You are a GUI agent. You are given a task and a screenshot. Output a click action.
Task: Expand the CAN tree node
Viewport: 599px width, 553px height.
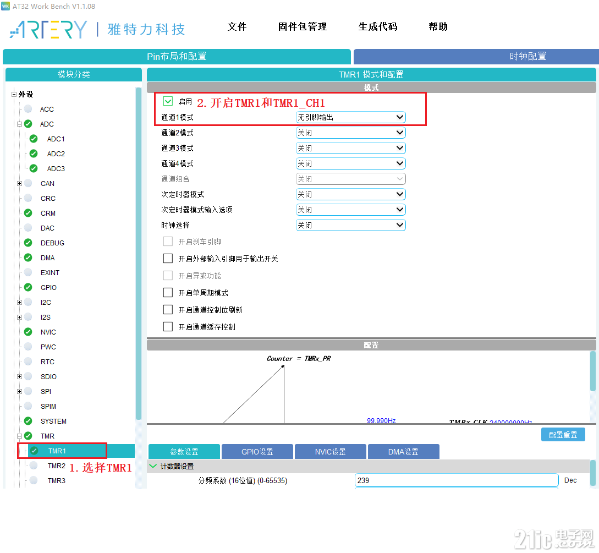pyautogui.click(x=19, y=183)
